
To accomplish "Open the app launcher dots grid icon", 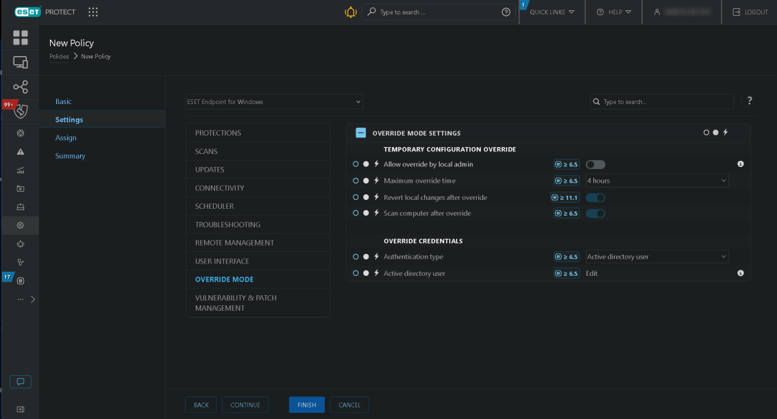I will tap(93, 12).
